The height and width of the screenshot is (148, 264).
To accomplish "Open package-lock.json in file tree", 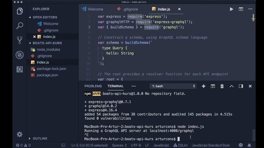I will pyautogui.click(x=51, y=69).
